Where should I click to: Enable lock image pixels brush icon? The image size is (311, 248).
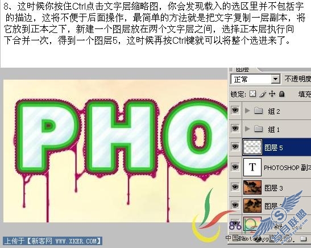click(263, 94)
